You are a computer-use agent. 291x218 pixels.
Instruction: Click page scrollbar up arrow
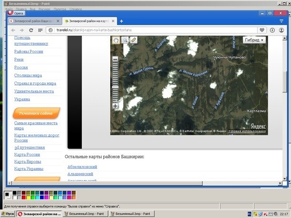tap(284, 38)
